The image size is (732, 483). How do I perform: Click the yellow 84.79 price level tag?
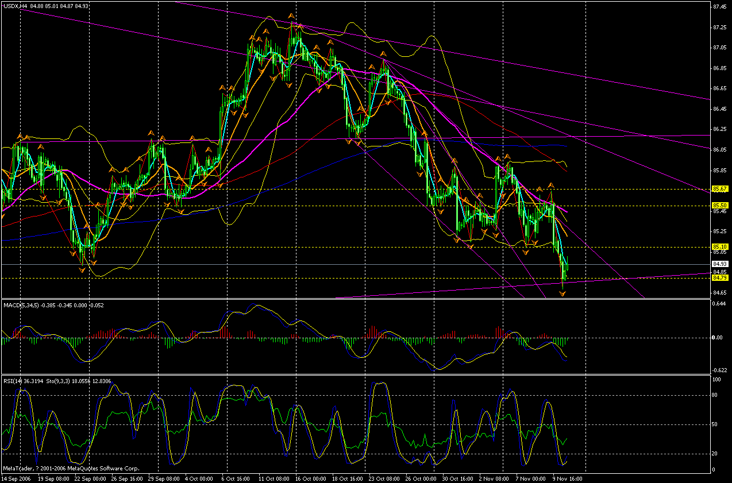720,278
